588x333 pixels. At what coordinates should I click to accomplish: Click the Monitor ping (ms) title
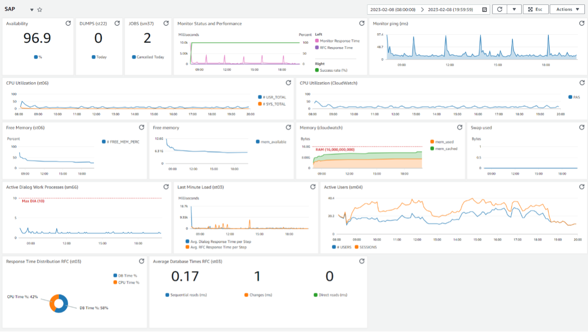coord(390,24)
